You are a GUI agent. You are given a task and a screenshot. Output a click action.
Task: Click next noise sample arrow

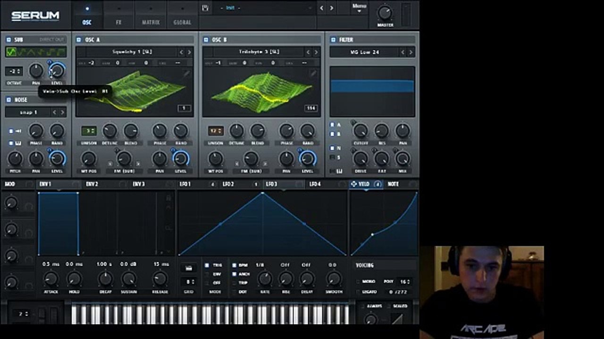(62, 113)
